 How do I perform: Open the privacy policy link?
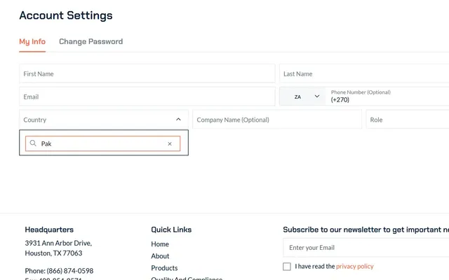[355, 266]
